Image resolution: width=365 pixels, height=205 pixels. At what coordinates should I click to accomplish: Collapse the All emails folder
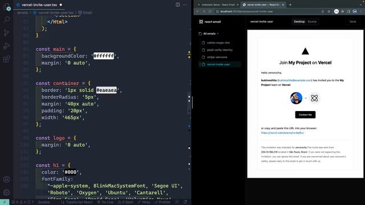point(209,34)
